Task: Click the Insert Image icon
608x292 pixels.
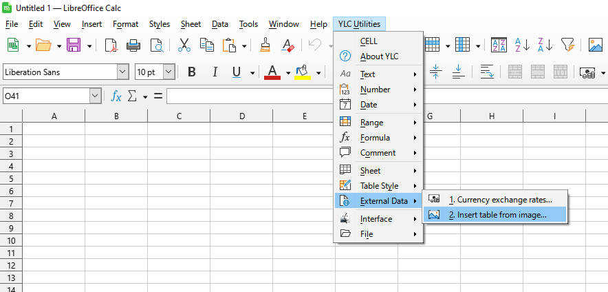Action: coord(595,45)
